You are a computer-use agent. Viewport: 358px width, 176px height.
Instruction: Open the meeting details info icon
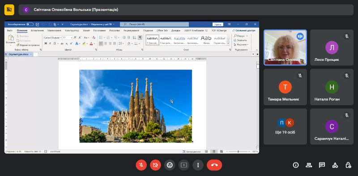[x=296, y=165]
